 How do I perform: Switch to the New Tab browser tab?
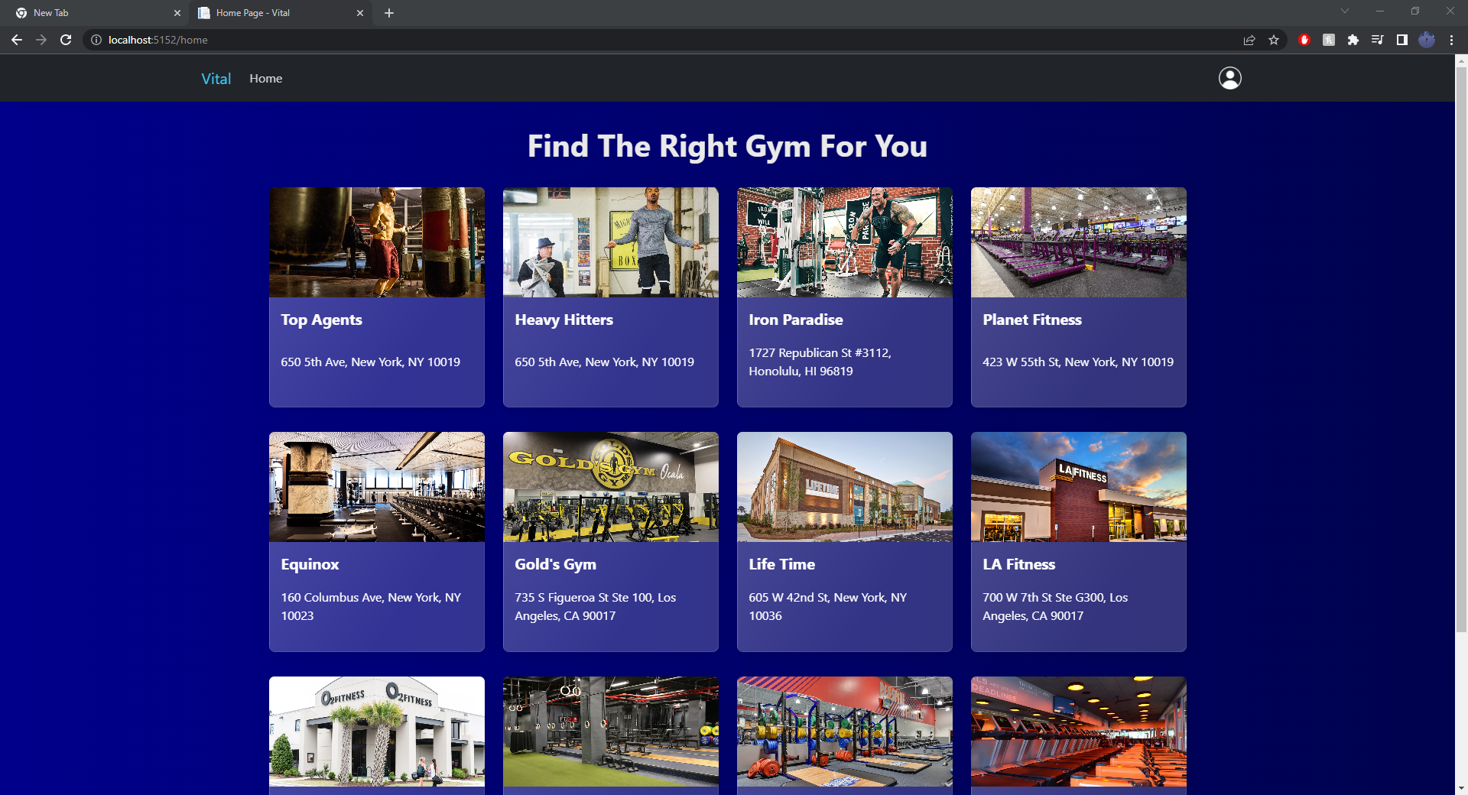pos(92,12)
